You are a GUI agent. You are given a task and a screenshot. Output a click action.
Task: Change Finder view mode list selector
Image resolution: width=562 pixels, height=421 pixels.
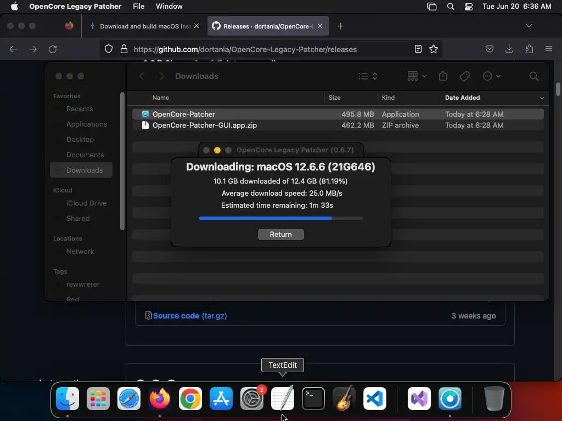[368, 76]
